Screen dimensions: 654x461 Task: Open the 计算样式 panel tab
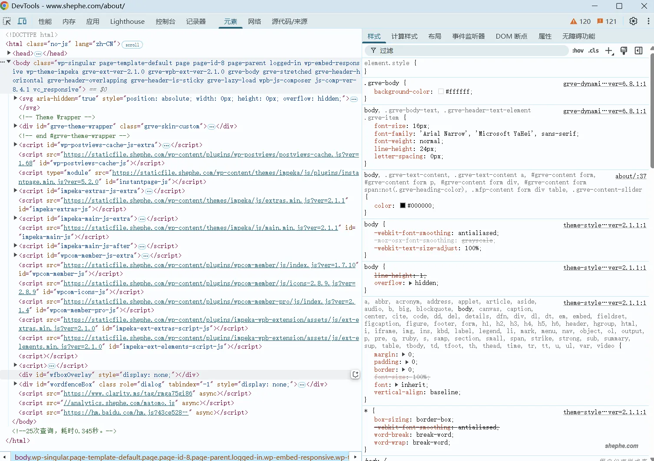(x=404, y=36)
